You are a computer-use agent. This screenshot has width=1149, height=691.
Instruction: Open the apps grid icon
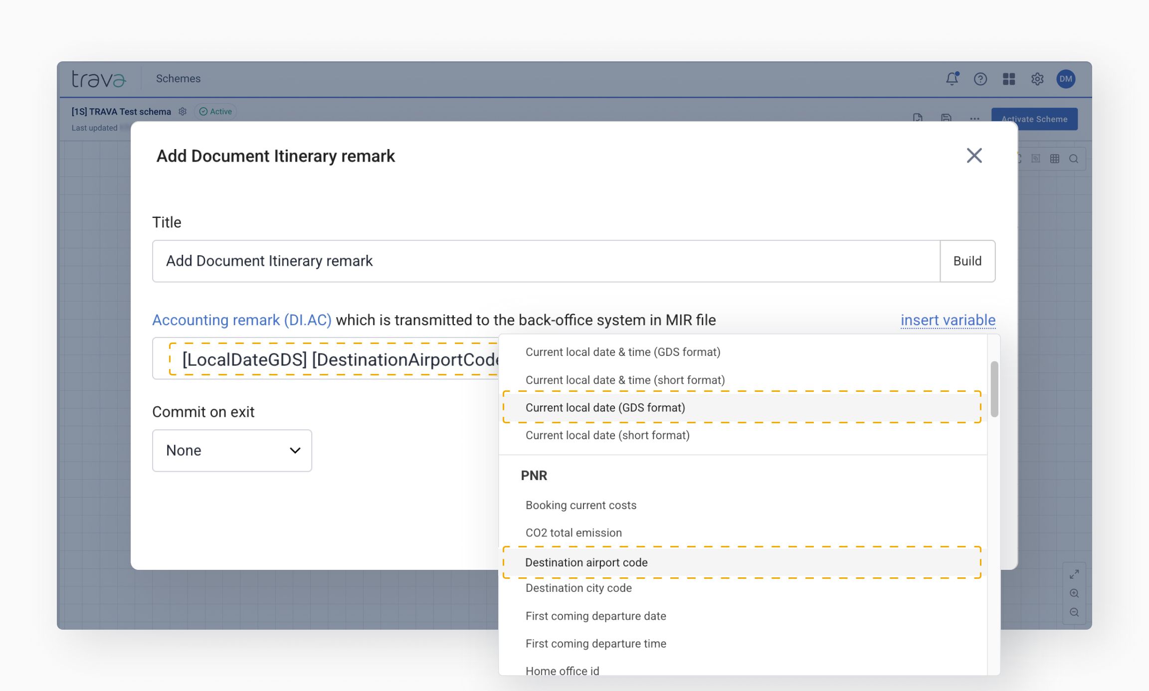[1009, 79]
